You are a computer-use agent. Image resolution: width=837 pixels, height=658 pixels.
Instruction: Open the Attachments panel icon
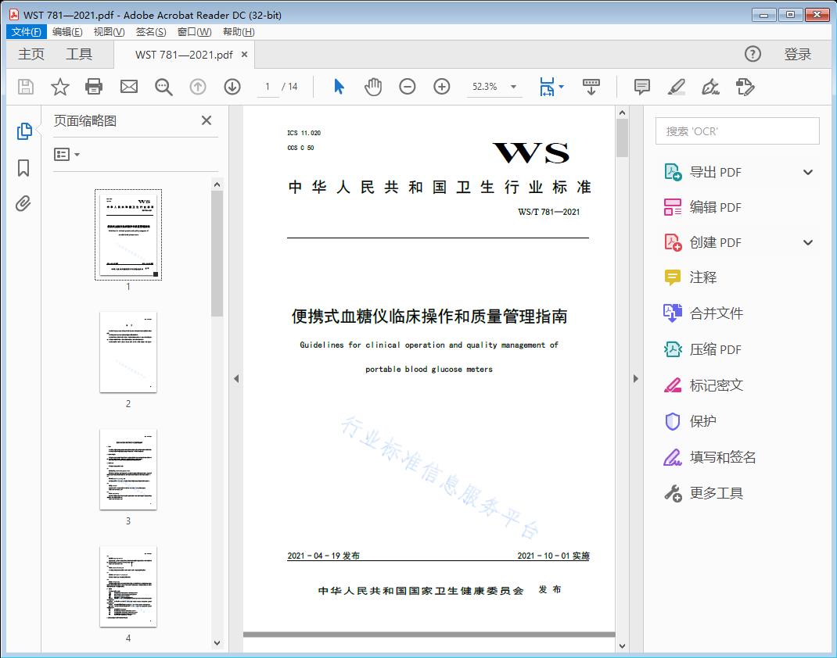tap(23, 203)
